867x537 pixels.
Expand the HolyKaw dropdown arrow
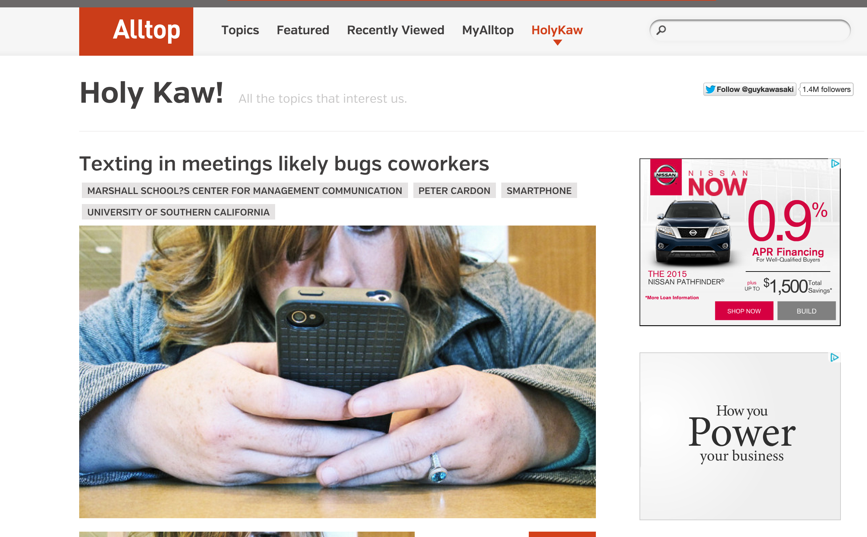click(557, 43)
